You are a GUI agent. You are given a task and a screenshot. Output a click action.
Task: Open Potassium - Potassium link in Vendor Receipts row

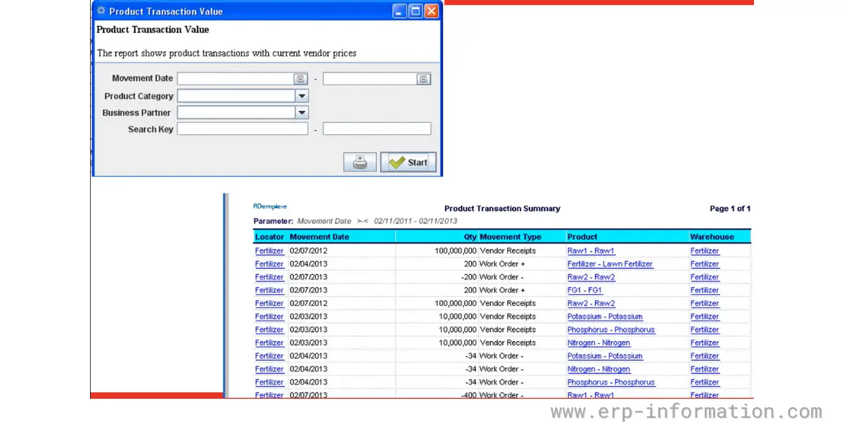605,316
